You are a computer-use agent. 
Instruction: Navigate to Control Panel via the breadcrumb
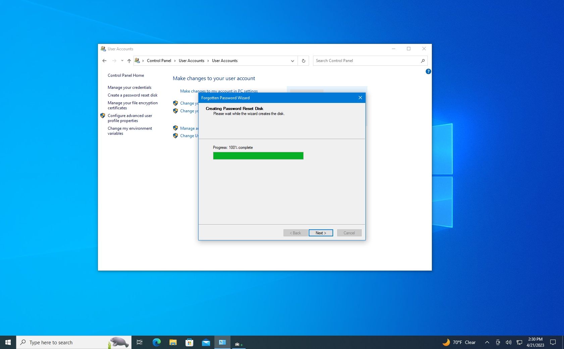pos(159,61)
